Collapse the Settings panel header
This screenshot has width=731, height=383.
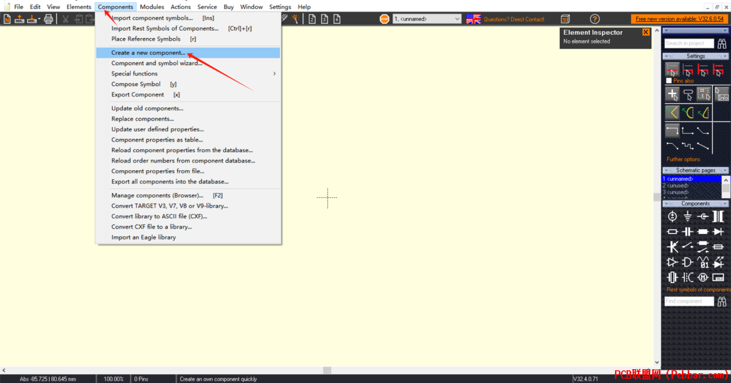tap(695, 56)
